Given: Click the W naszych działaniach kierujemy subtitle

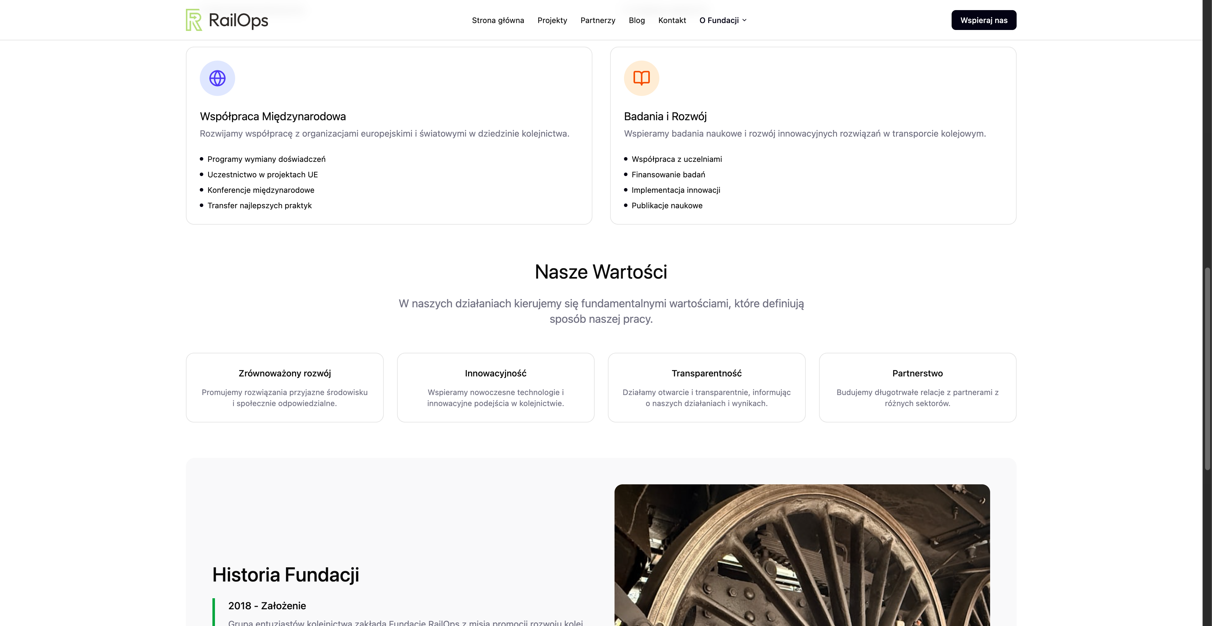Looking at the screenshot, I should pos(601,311).
